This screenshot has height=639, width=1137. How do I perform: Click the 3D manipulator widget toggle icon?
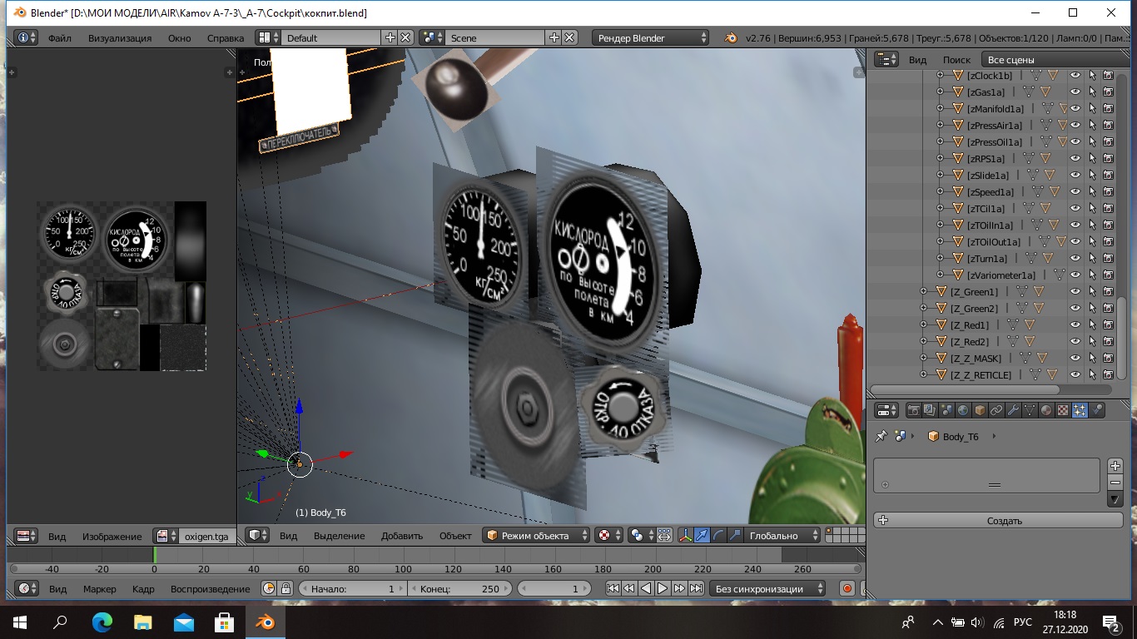point(686,535)
